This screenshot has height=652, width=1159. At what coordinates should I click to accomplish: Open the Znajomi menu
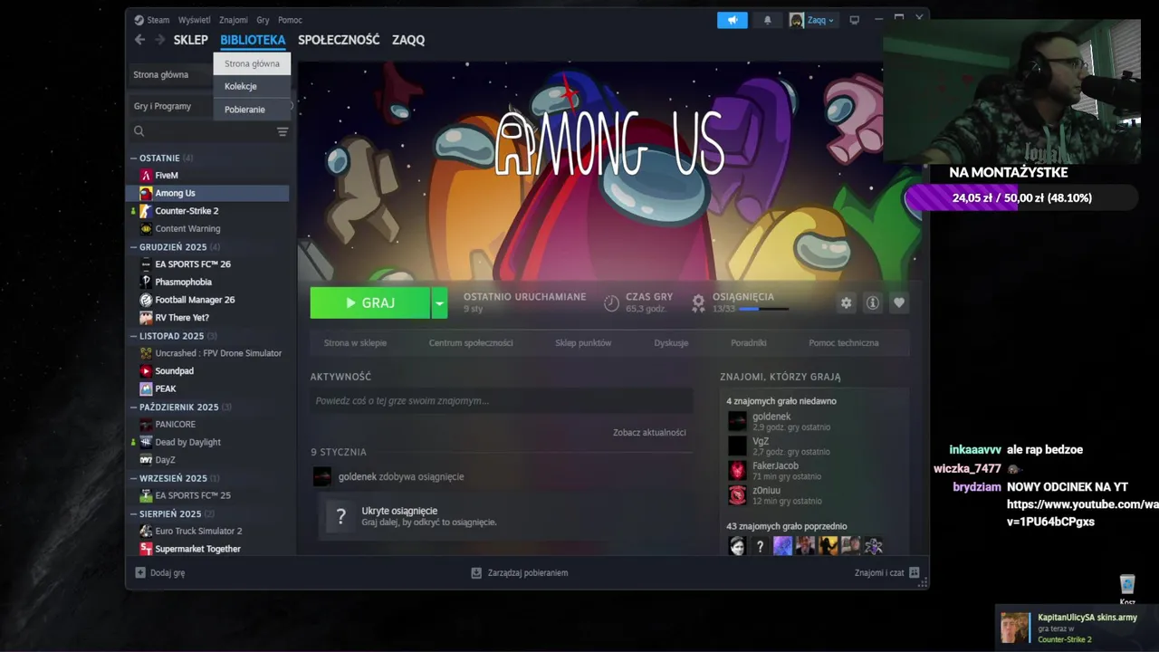click(234, 20)
